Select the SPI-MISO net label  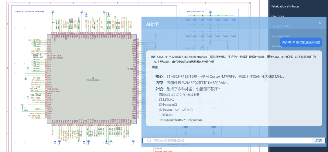36,82
